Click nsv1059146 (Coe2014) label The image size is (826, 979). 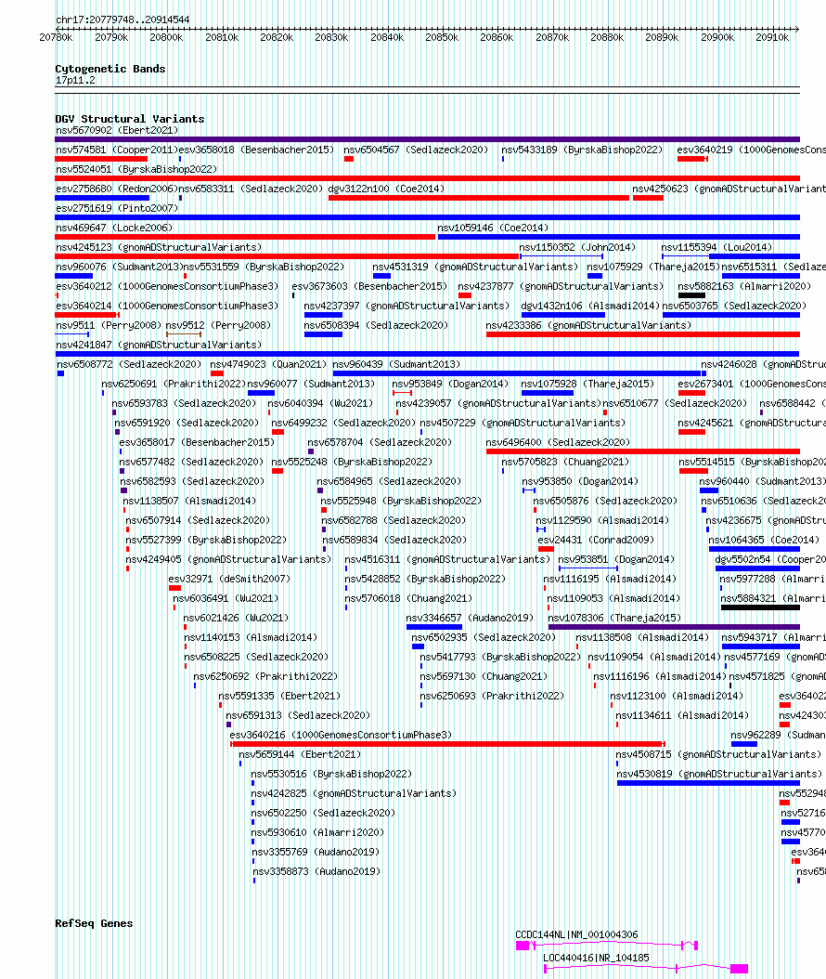point(493,228)
